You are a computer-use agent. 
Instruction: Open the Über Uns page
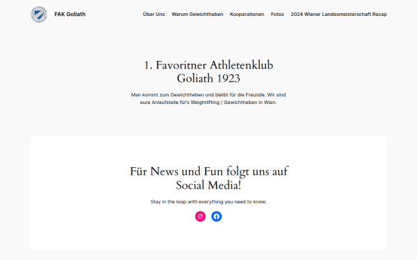(154, 15)
